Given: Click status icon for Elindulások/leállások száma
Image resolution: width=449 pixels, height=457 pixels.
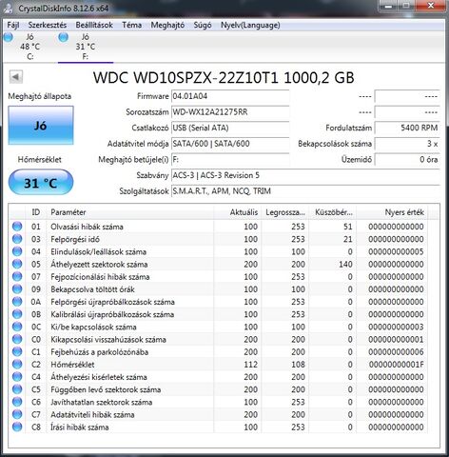Looking at the screenshot, I should pyautogui.click(x=17, y=251).
